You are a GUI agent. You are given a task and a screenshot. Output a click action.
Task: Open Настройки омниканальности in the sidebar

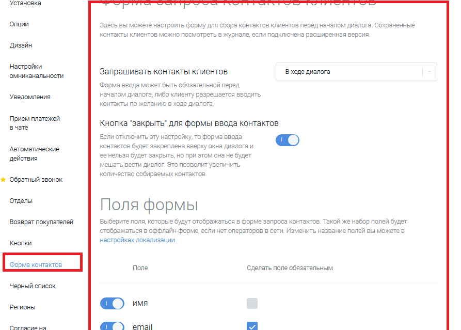coord(37,71)
